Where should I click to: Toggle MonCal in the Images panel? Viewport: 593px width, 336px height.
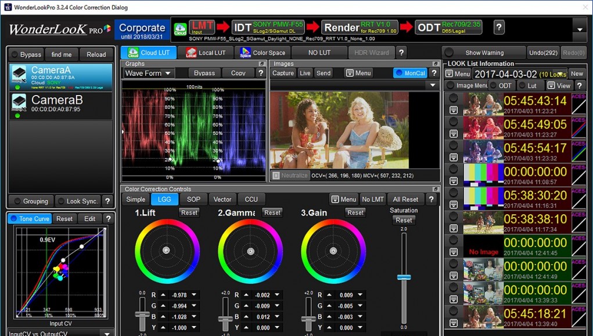(410, 73)
